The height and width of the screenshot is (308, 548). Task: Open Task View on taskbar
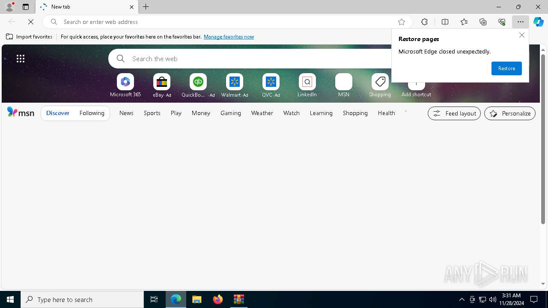pyautogui.click(x=154, y=299)
